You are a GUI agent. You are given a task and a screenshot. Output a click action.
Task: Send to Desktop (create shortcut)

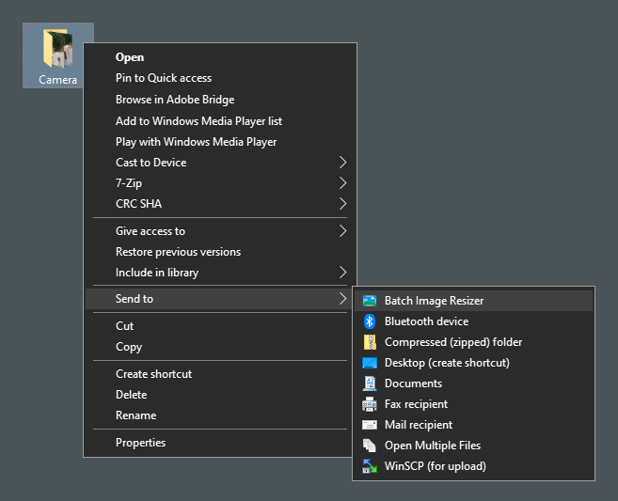473,363
